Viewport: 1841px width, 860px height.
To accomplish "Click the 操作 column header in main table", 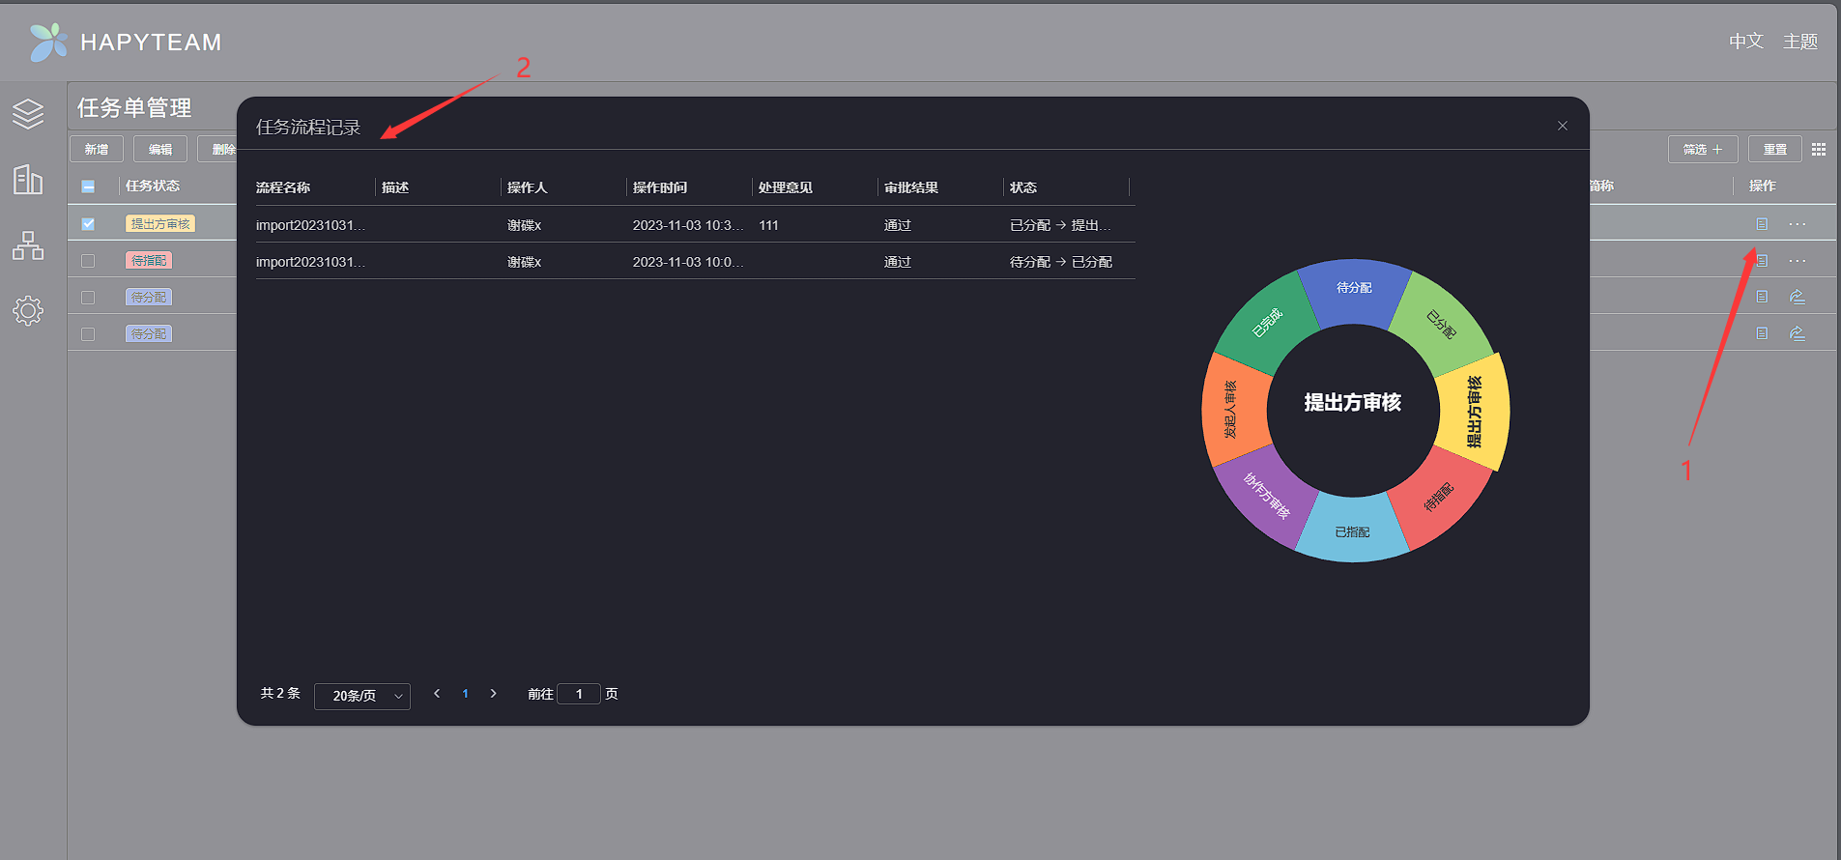I will pyautogui.click(x=1763, y=186).
